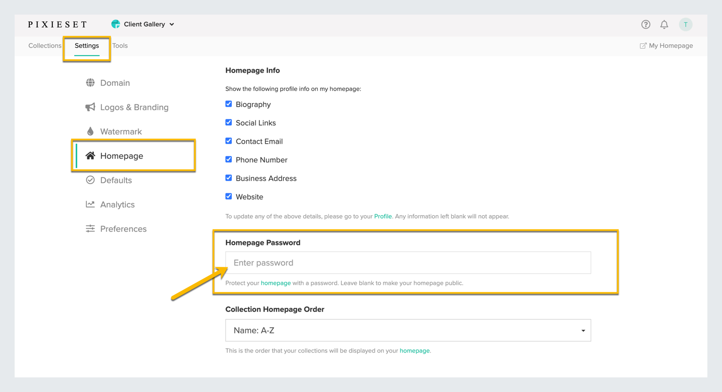Expand the Client Gallery chevron
The width and height of the screenshot is (722, 392).
tap(172, 24)
